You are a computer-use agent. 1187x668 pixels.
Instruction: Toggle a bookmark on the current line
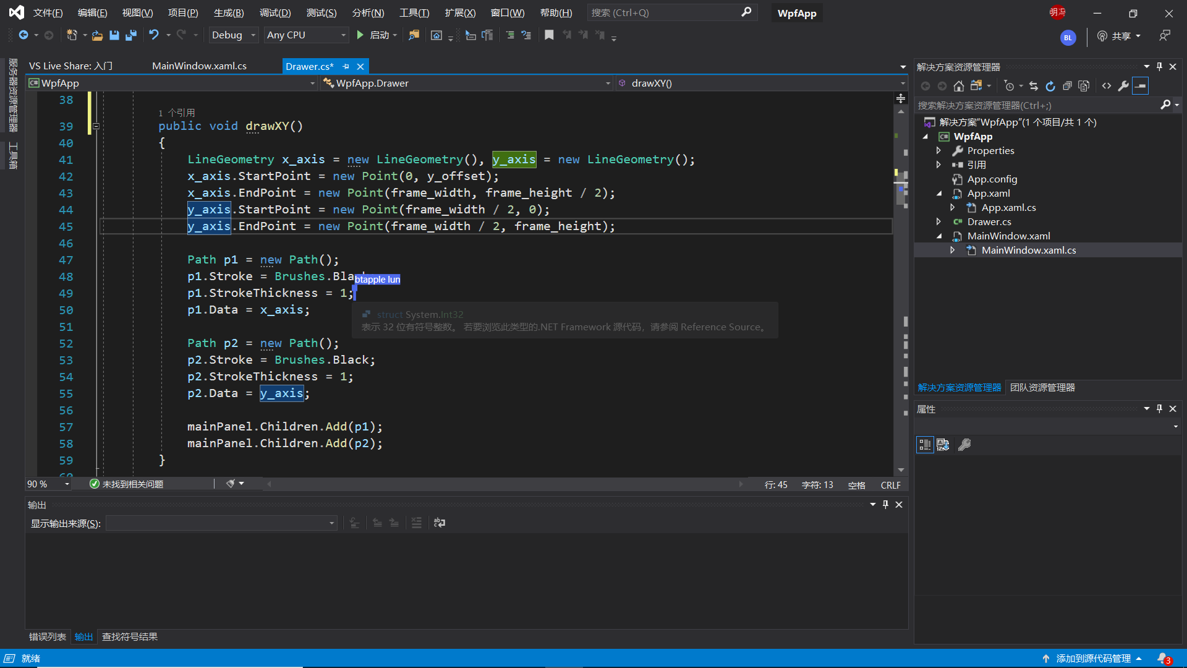[549, 35]
